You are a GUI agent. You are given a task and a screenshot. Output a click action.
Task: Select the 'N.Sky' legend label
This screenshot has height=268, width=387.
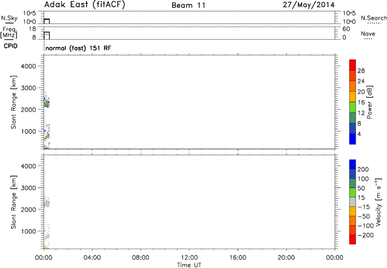click(x=9, y=18)
